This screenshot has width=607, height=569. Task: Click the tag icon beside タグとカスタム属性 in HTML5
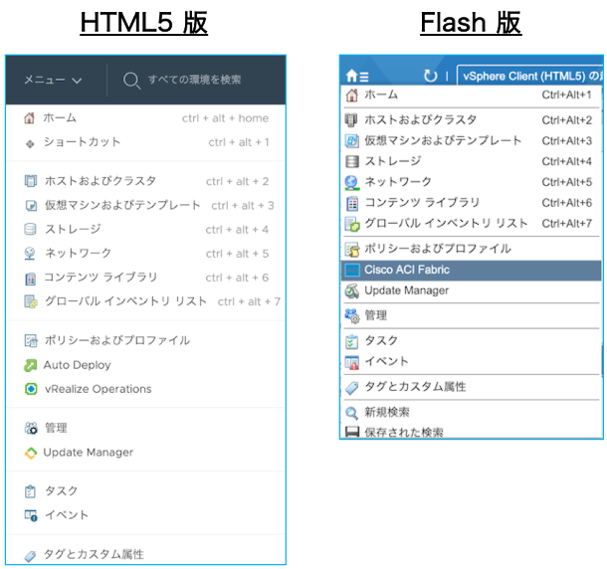[30, 556]
